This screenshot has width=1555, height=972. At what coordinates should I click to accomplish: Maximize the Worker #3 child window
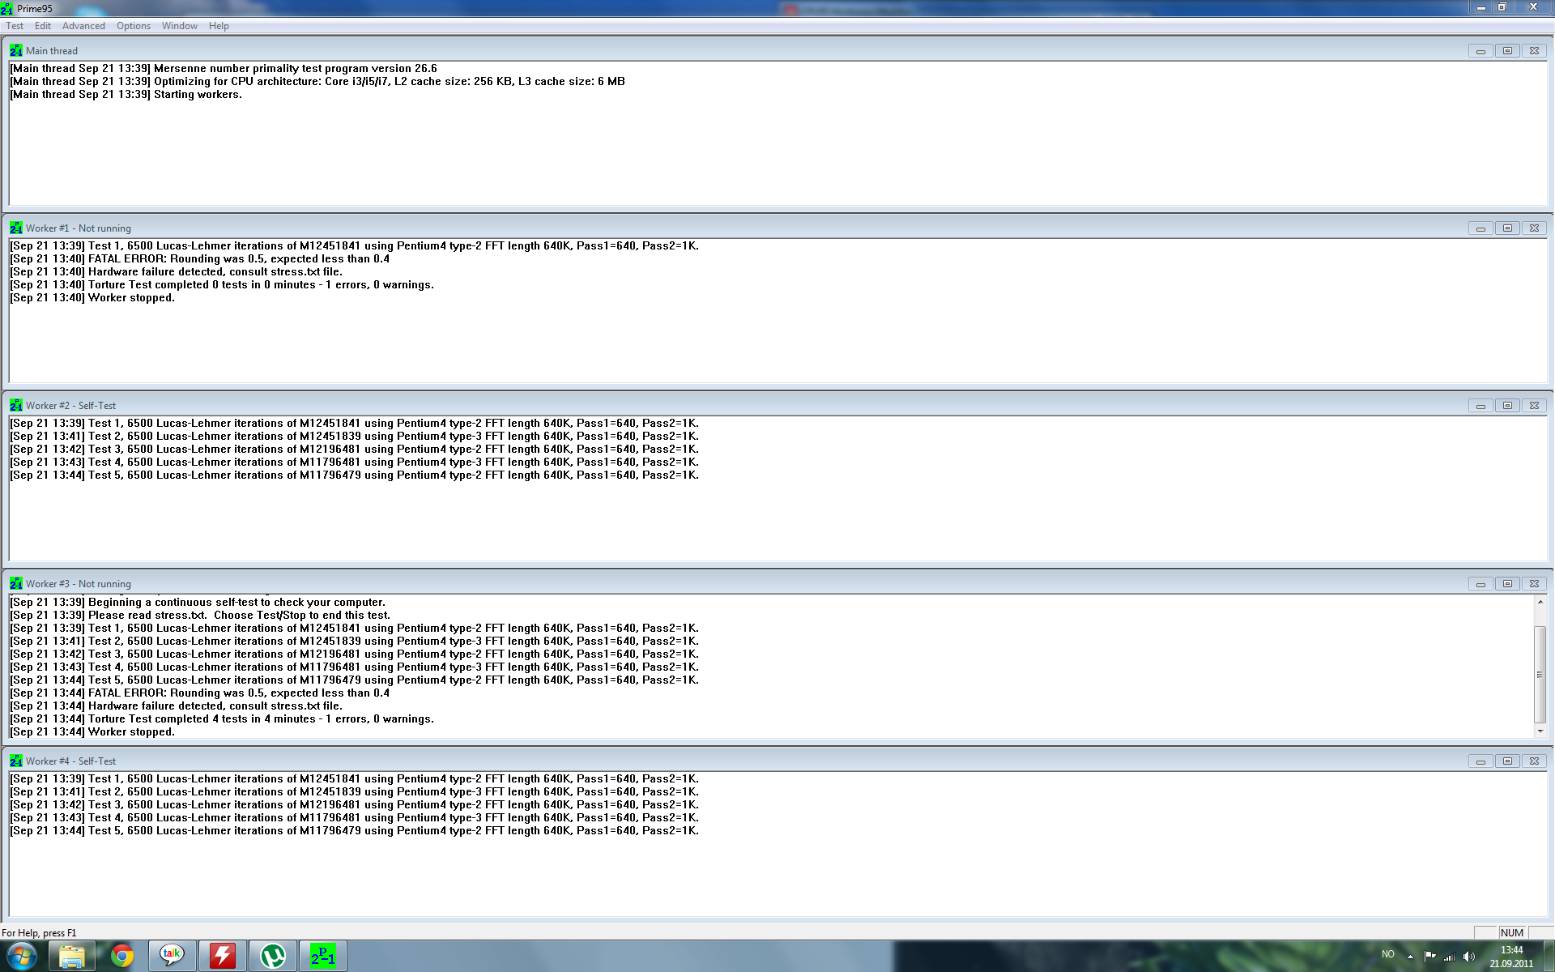tap(1507, 583)
